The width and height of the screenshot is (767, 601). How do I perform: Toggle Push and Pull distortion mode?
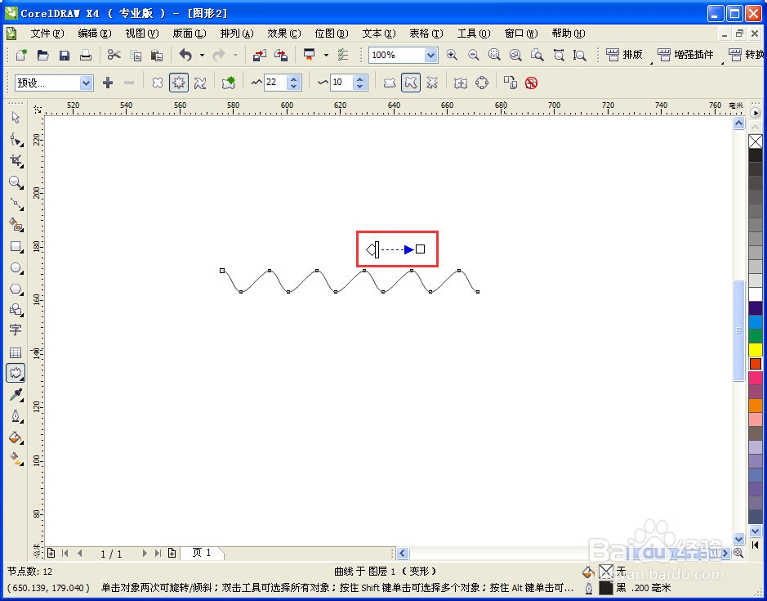[x=157, y=83]
